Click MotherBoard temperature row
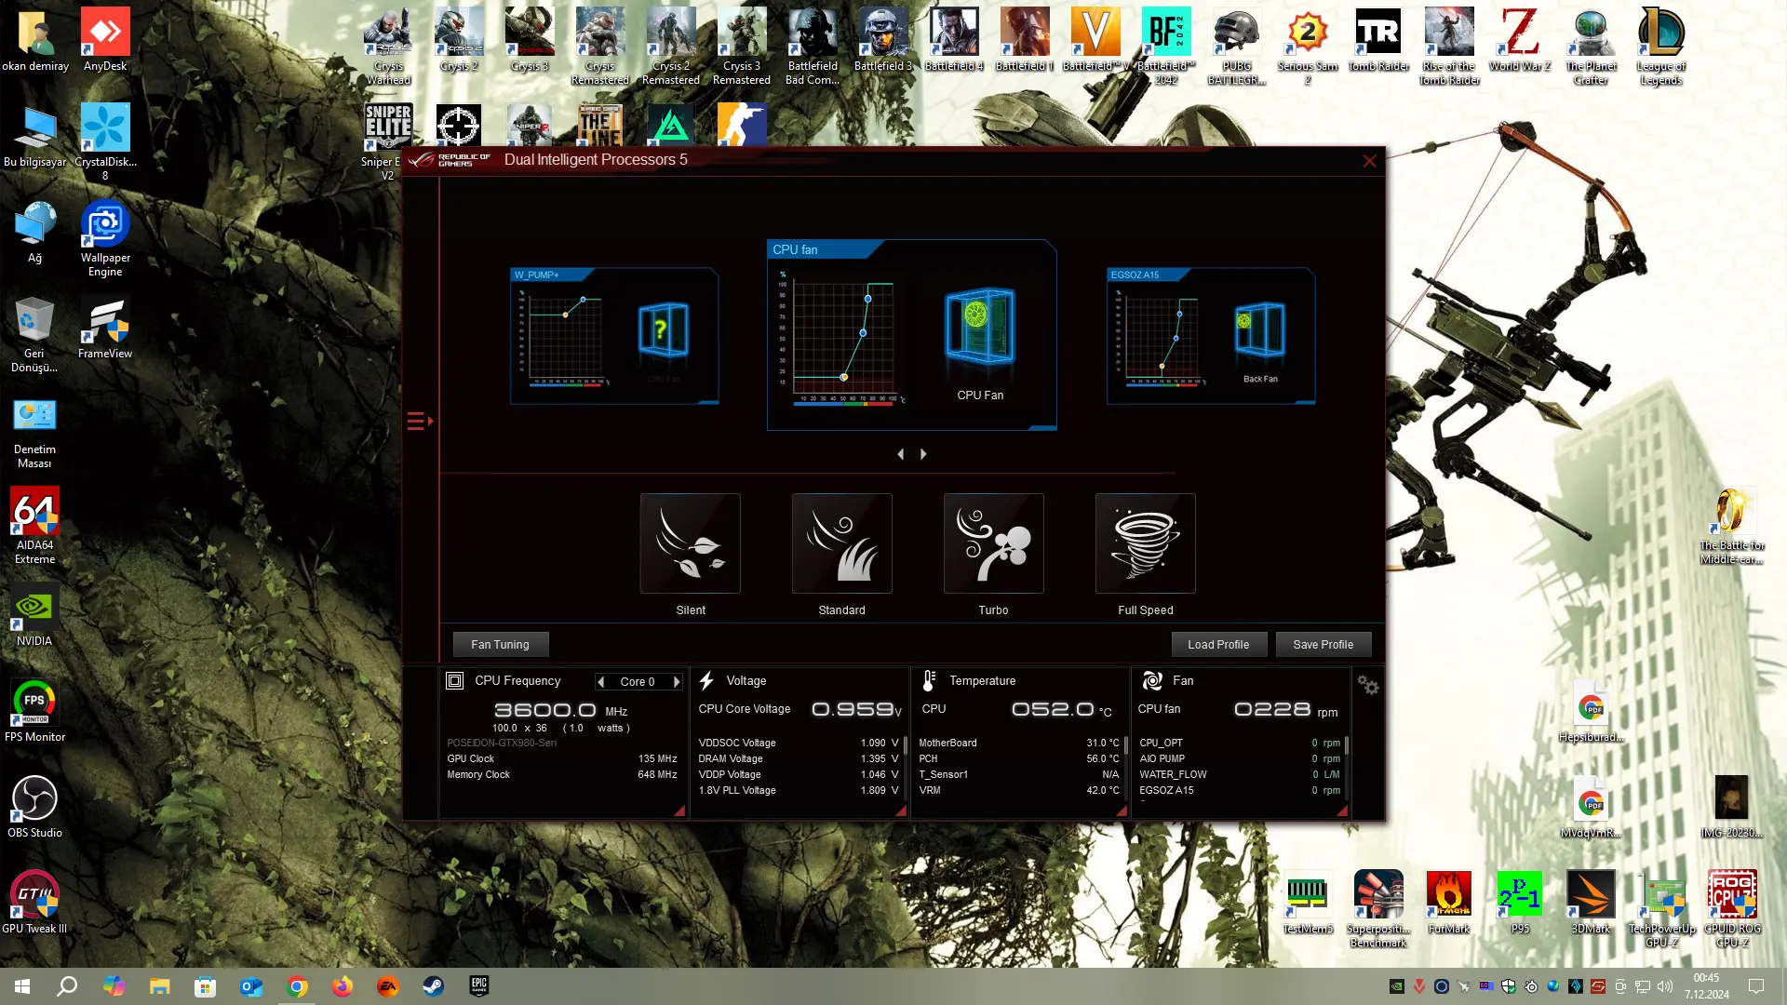The width and height of the screenshot is (1787, 1005). [x=1019, y=743]
